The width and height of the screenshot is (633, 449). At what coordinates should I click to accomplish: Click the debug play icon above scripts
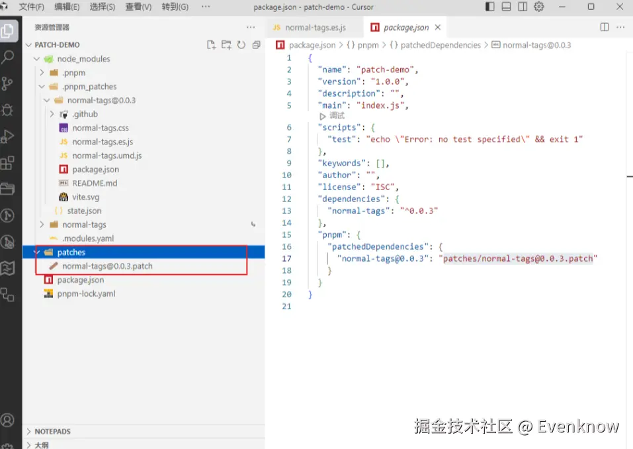(x=323, y=117)
